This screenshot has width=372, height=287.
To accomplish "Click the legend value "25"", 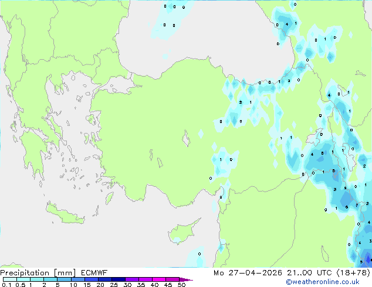I will 114,285.
